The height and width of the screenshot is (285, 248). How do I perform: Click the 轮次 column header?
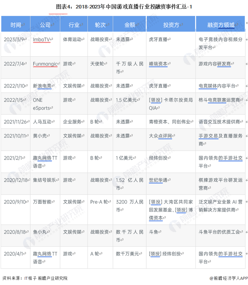[100, 24]
